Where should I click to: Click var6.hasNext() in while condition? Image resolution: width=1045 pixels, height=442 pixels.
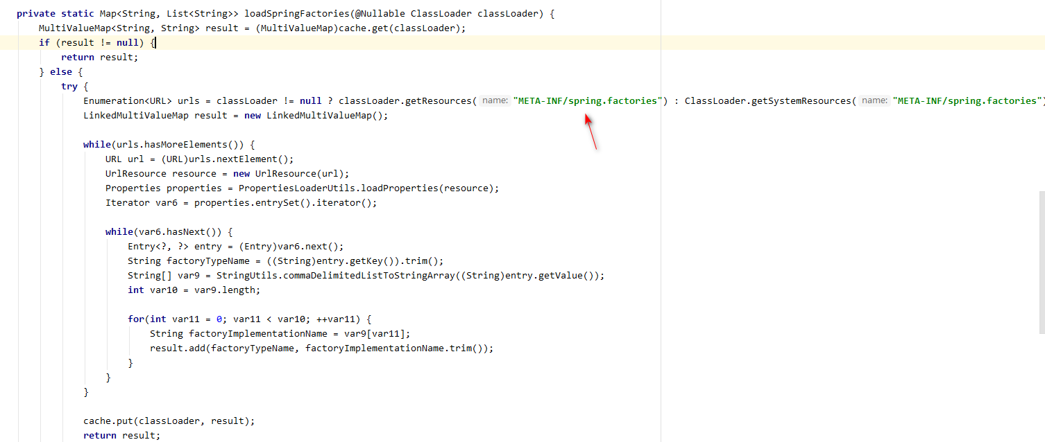pos(178,231)
